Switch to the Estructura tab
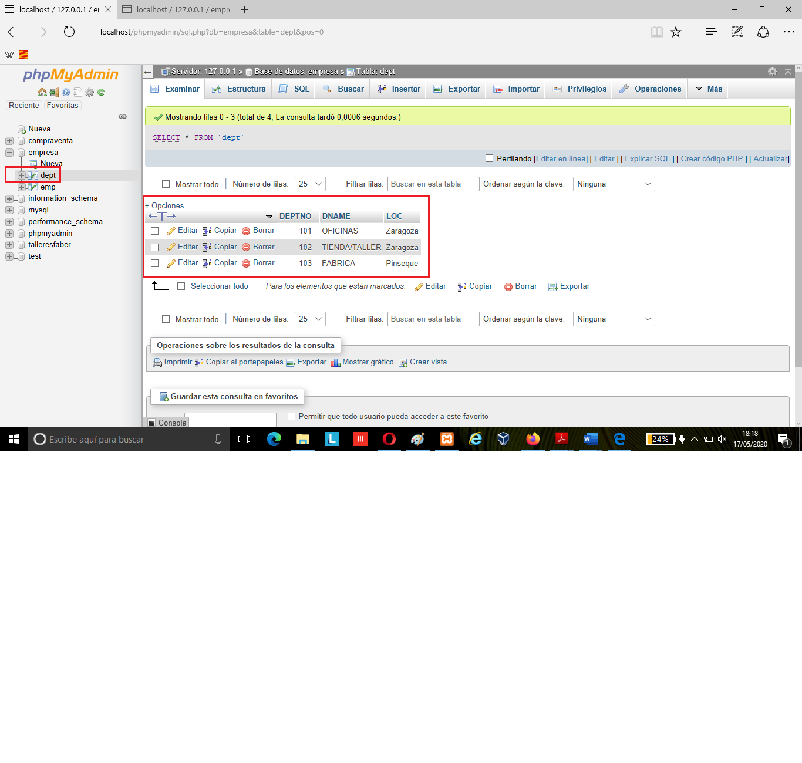The image size is (802, 763). point(240,89)
